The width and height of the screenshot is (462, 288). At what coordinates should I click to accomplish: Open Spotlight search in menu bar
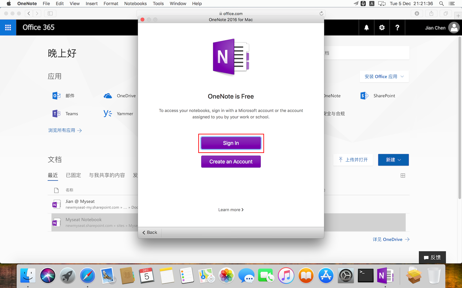[x=441, y=4]
